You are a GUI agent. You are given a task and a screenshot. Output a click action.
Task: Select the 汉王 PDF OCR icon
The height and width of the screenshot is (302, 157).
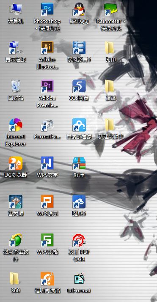coord(79,240)
